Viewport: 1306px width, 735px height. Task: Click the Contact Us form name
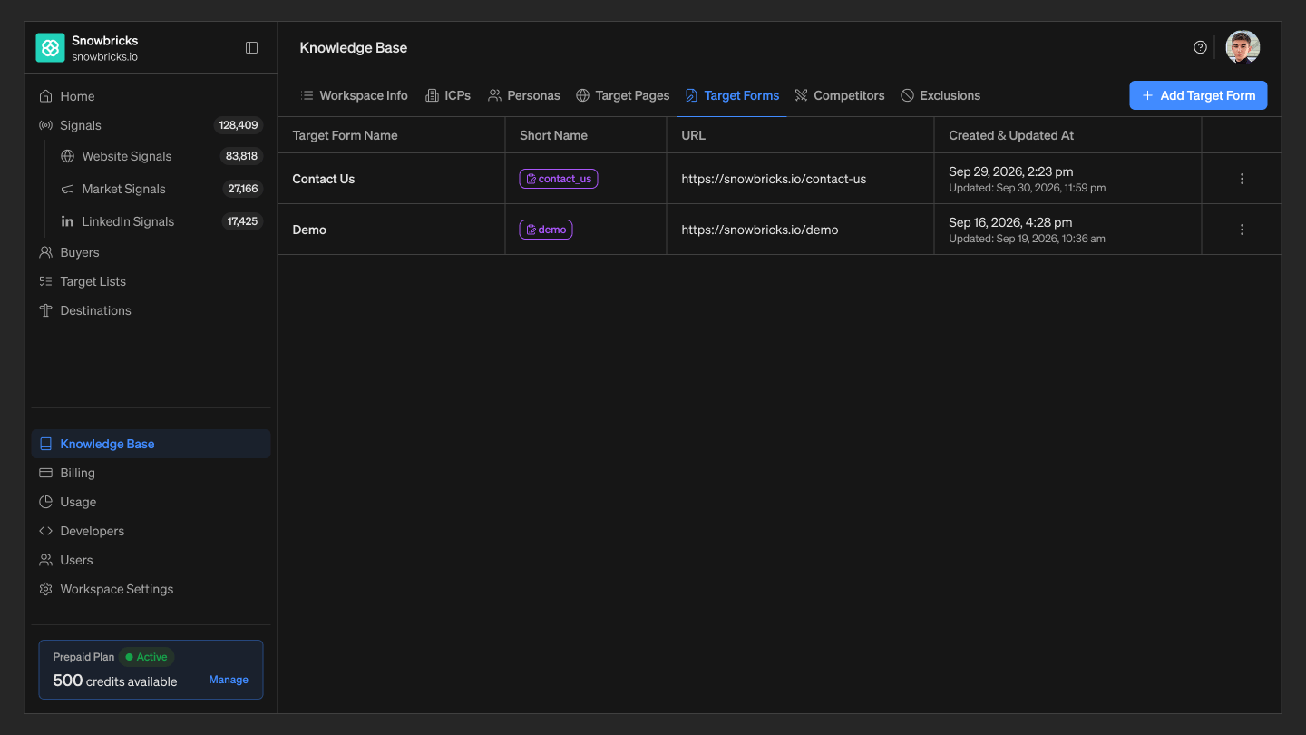tap(324, 179)
